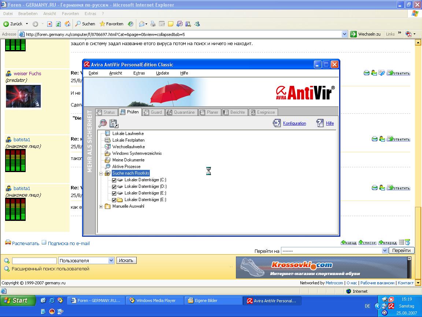Start the scan with the magnifier icon in AntiVir
Viewport: 422px width, 317px height.
coord(103,123)
